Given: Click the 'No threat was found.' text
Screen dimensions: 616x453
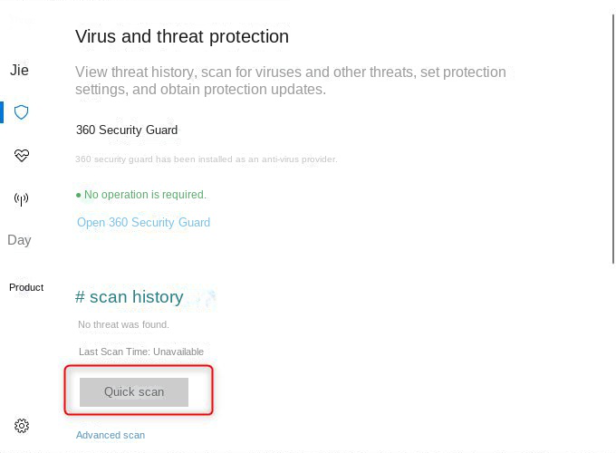Looking at the screenshot, I should click(123, 324).
